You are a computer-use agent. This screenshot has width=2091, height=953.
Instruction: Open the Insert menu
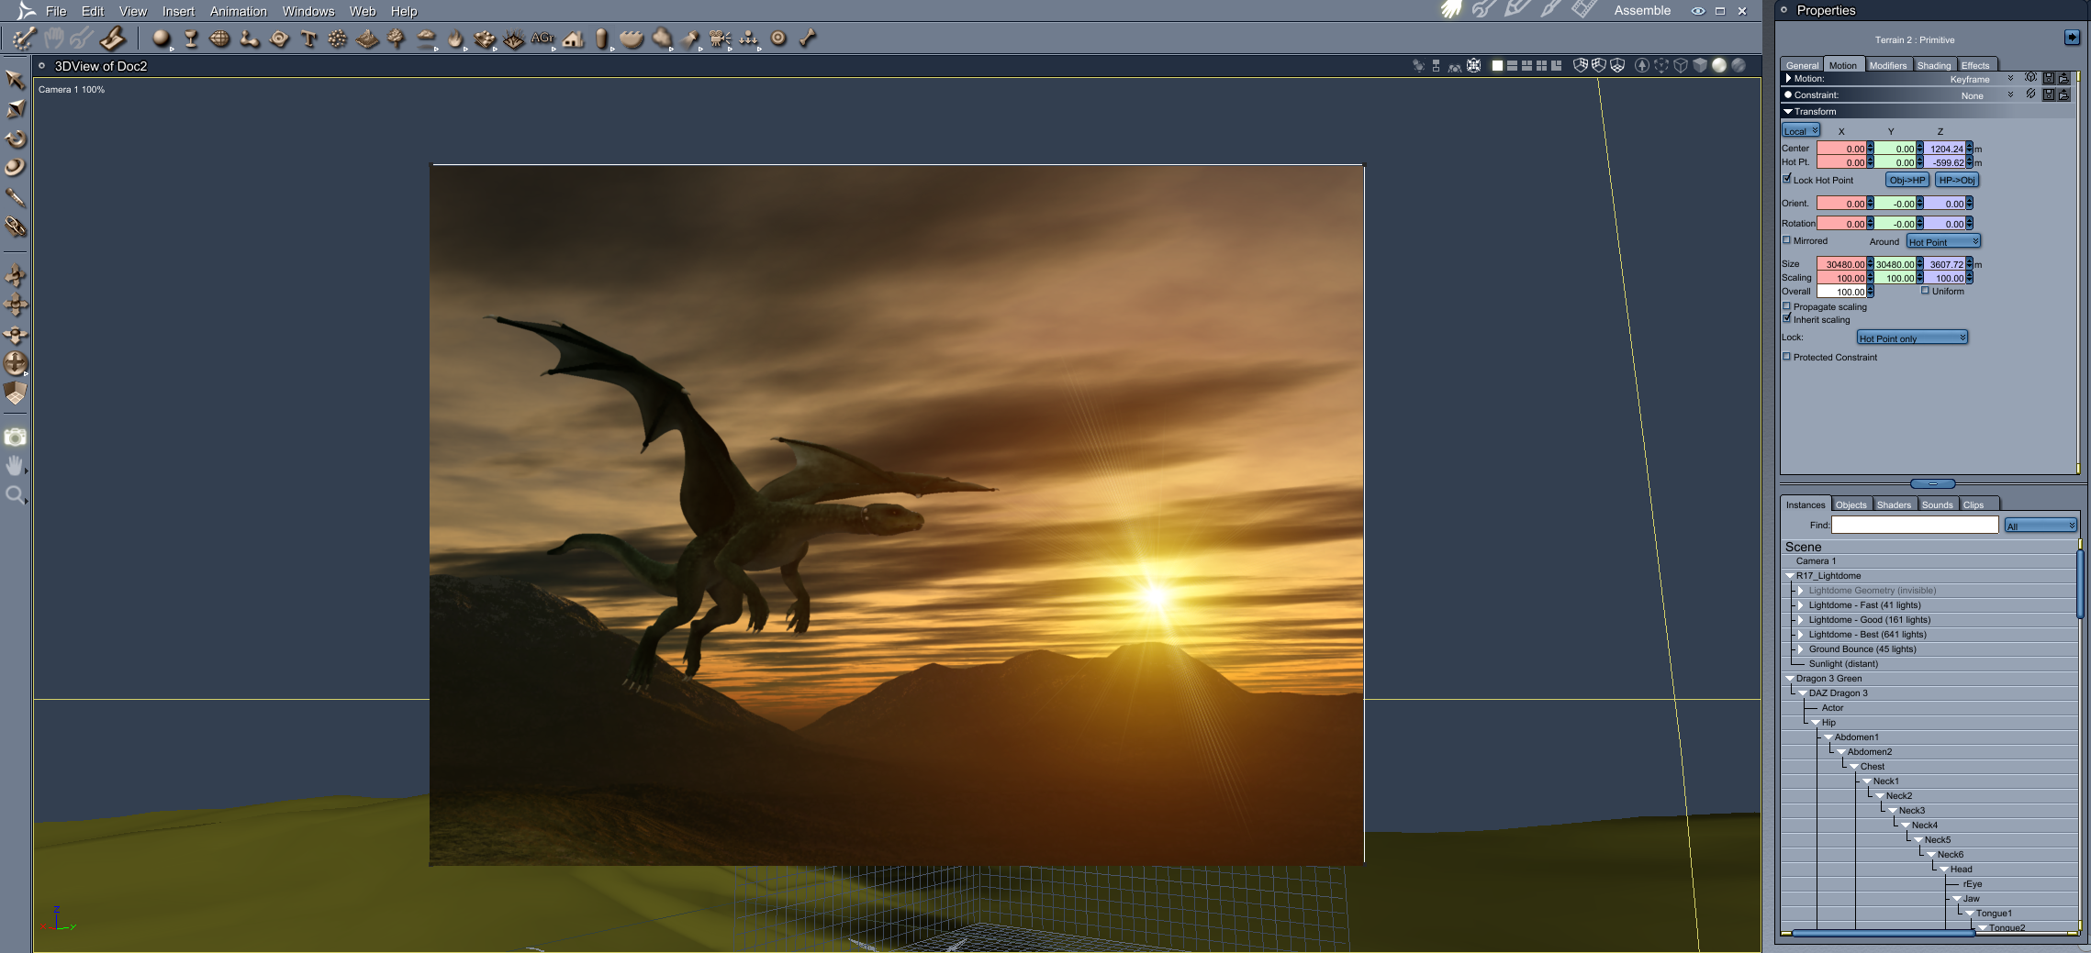pos(178,11)
